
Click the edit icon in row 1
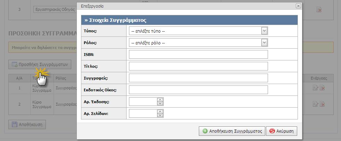coord(315,88)
